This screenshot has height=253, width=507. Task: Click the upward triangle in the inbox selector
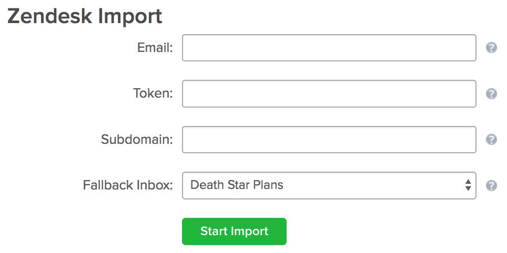pos(468,182)
